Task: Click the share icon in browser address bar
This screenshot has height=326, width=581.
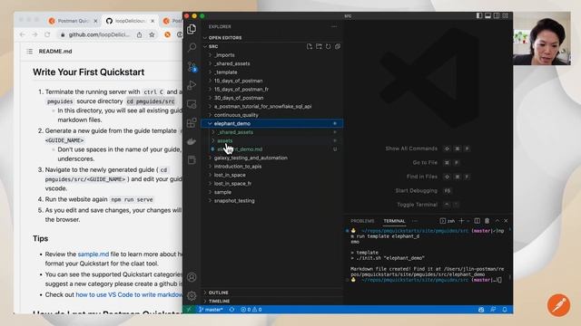Action: (x=139, y=34)
